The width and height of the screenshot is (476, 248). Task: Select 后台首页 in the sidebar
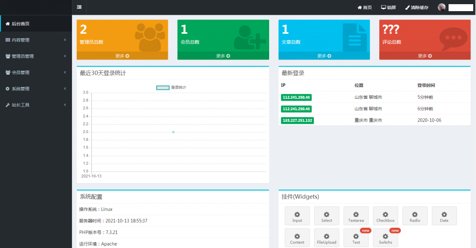(x=36, y=24)
